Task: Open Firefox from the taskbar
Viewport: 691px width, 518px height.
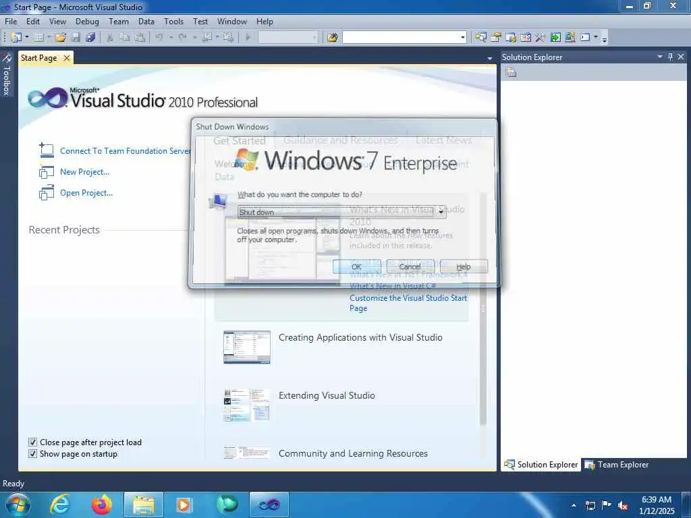Action: click(x=102, y=505)
